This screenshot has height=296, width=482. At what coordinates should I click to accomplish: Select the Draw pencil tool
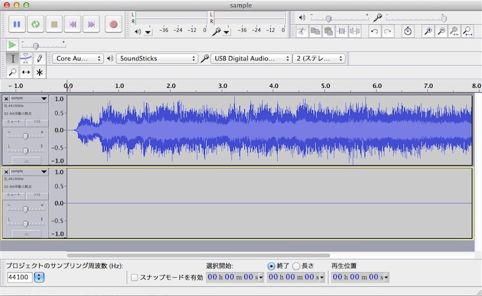point(39,58)
